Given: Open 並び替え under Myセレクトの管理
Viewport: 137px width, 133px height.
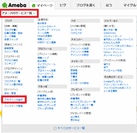Looking at the screenshot, I should pyautogui.click(x=75, y=117).
